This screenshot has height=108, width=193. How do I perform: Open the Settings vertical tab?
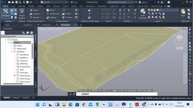(x=36, y=54)
